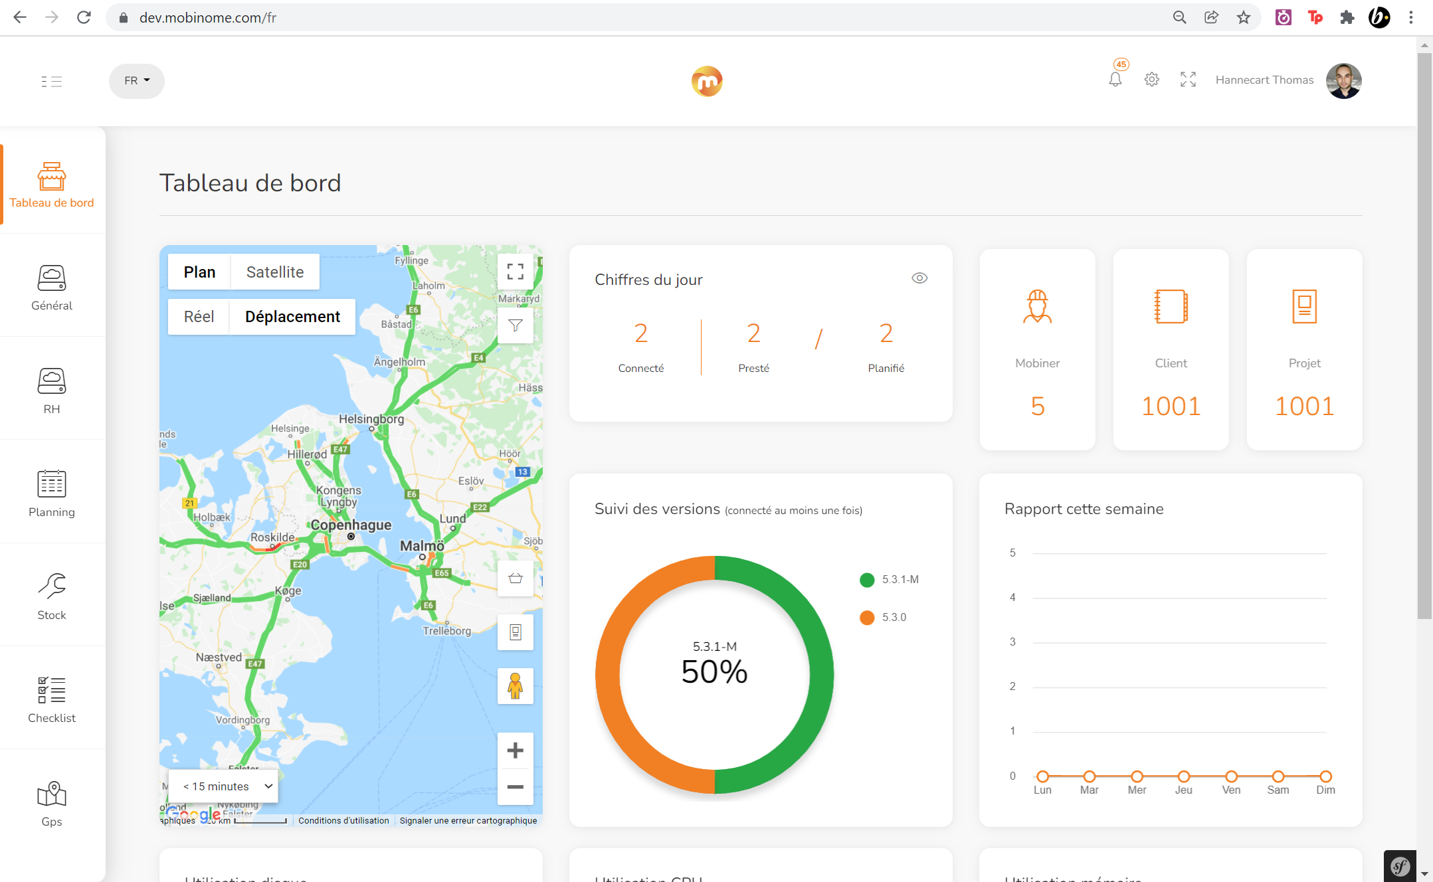Open the Gps menu item
This screenshot has height=882, width=1433.
(52, 802)
